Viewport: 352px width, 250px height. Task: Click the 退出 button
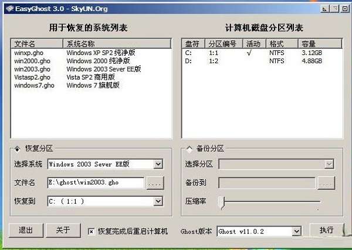[x=26, y=230]
